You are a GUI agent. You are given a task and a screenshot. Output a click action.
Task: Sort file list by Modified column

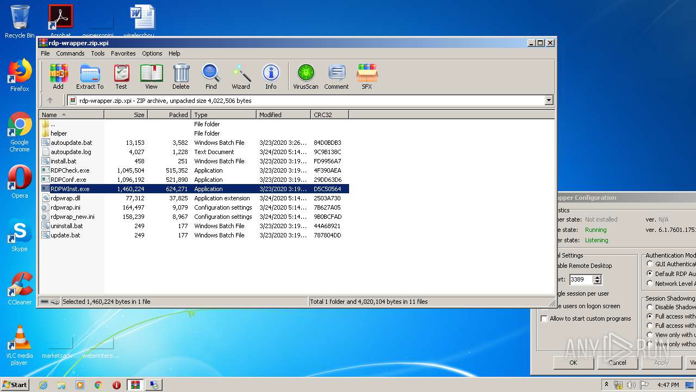(x=283, y=114)
